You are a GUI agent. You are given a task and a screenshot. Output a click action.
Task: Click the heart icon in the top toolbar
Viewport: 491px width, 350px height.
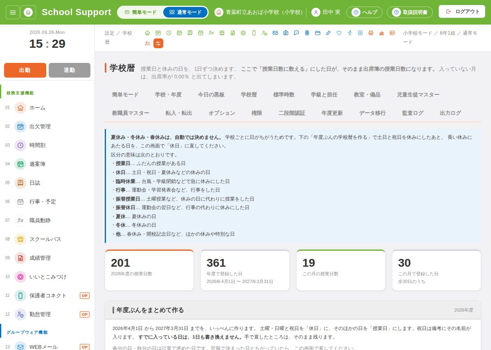pyautogui.click(x=339, y=33)
